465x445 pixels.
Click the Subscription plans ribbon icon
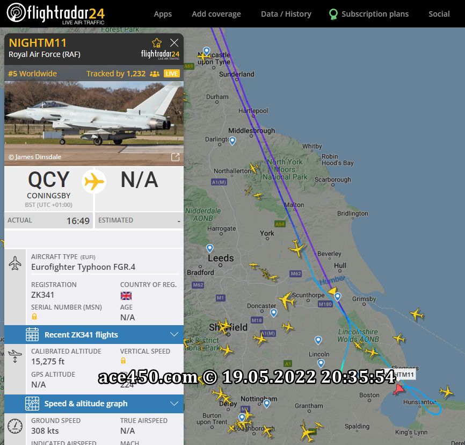point(333,14)
